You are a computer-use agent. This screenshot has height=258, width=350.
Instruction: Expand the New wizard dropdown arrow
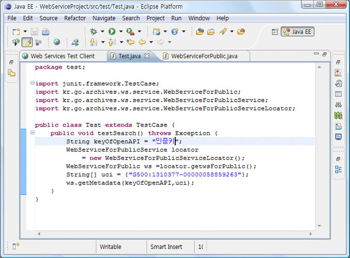click(25, 32)
